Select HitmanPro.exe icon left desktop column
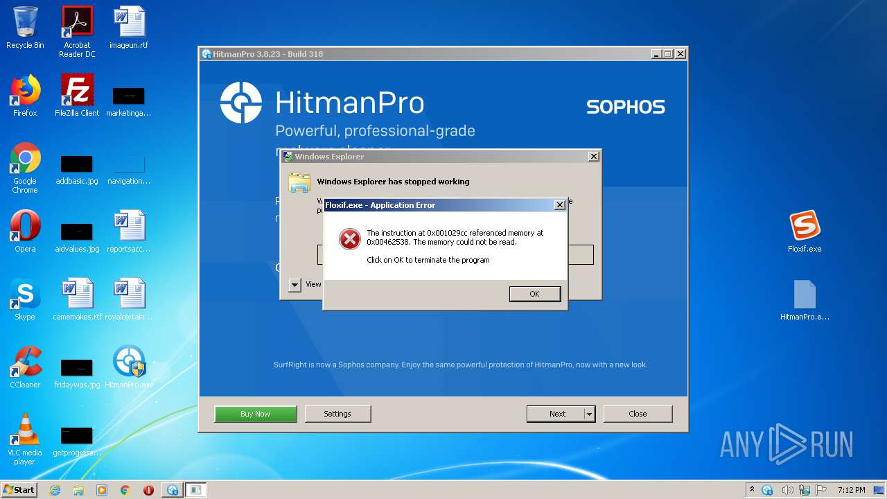The image size is (887, 499). click(129, 367)
